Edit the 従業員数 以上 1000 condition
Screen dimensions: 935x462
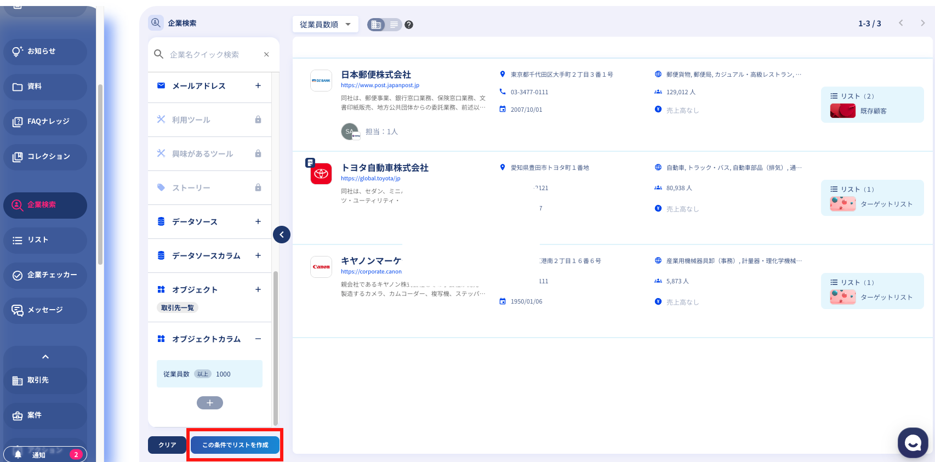pos(209,374)
